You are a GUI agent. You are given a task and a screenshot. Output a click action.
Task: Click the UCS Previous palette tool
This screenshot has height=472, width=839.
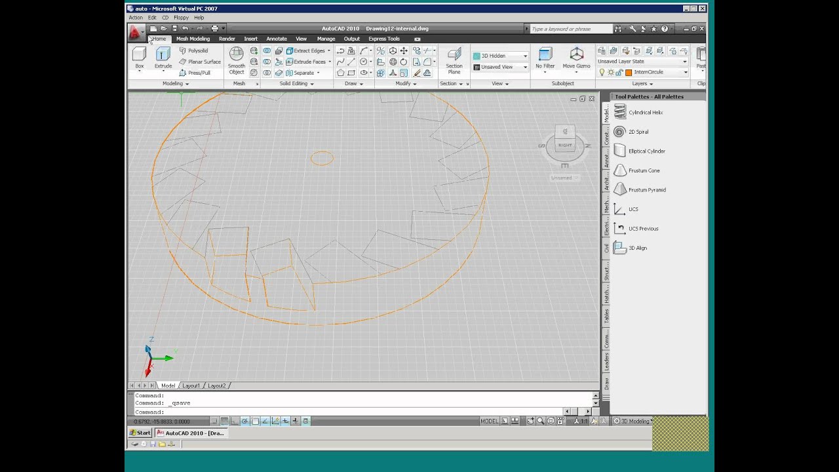point(636,228)
